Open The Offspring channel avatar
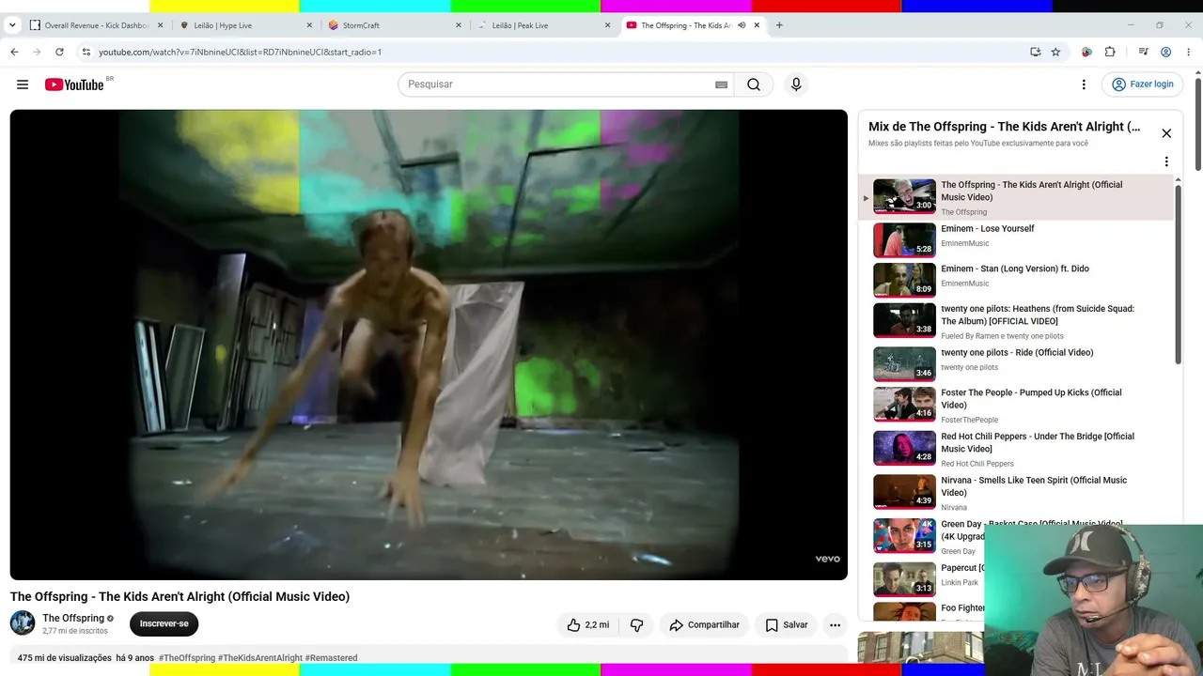Image resolution: width=1203 pixels, height=676 pixels. coord(23,622)
